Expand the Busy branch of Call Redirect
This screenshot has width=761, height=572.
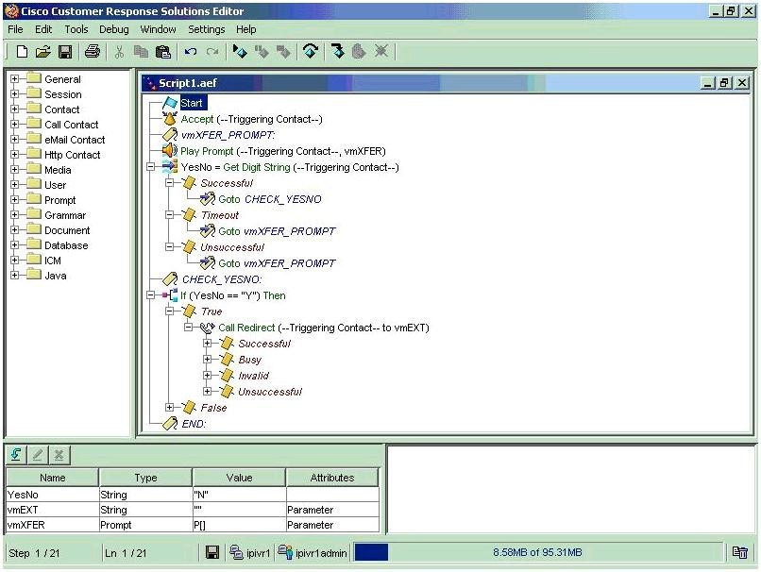click(x=207, y=359)
